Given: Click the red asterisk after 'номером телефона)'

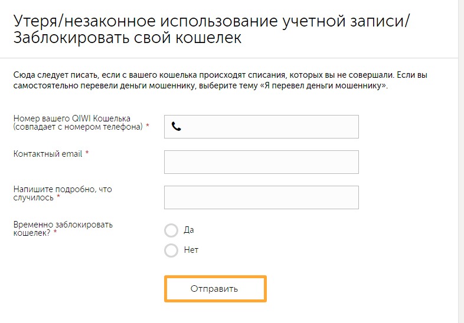Looking at the screenshot, I should pyautogui.click(x=148, y=127).
